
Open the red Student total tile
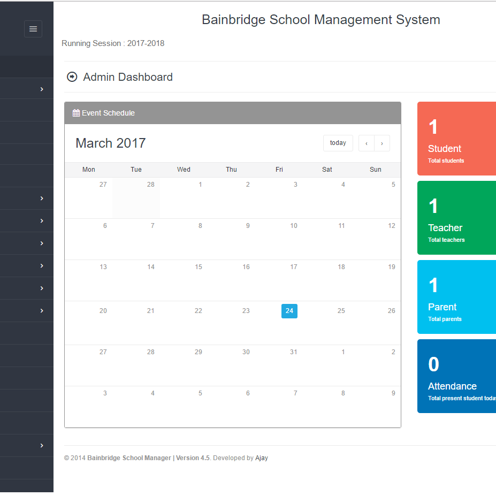point(456,139)
